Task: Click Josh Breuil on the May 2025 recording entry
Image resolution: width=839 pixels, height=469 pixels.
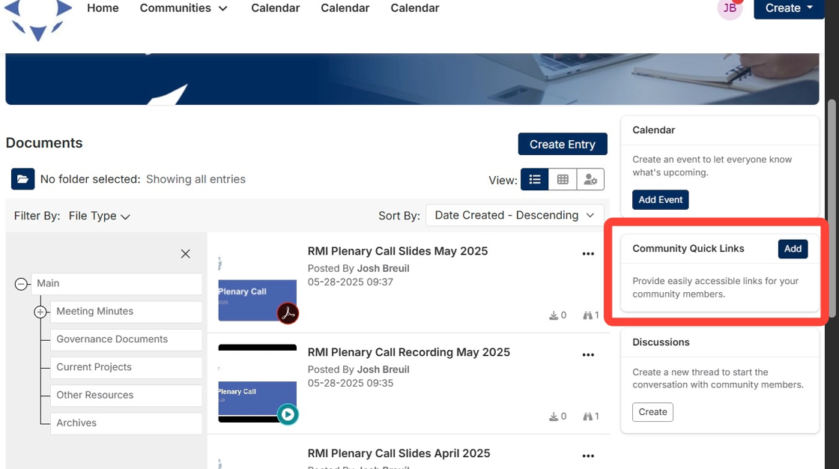Action: point(383,369)
